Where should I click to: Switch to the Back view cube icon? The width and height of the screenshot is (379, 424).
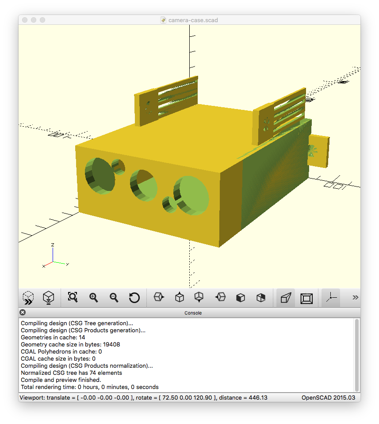[x=261, y=297]
